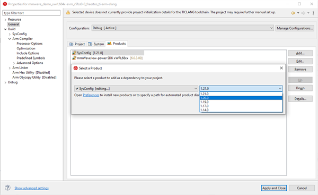Viewport: 318px width, 195px height.
Task: Open the SysConfig product dropdown
Action: tap(136, 88)
